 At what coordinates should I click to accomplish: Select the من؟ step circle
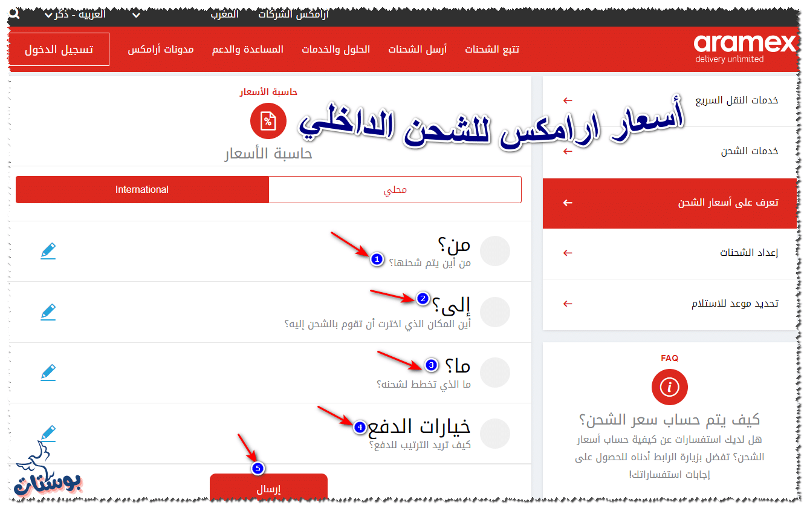coord(495,251)
